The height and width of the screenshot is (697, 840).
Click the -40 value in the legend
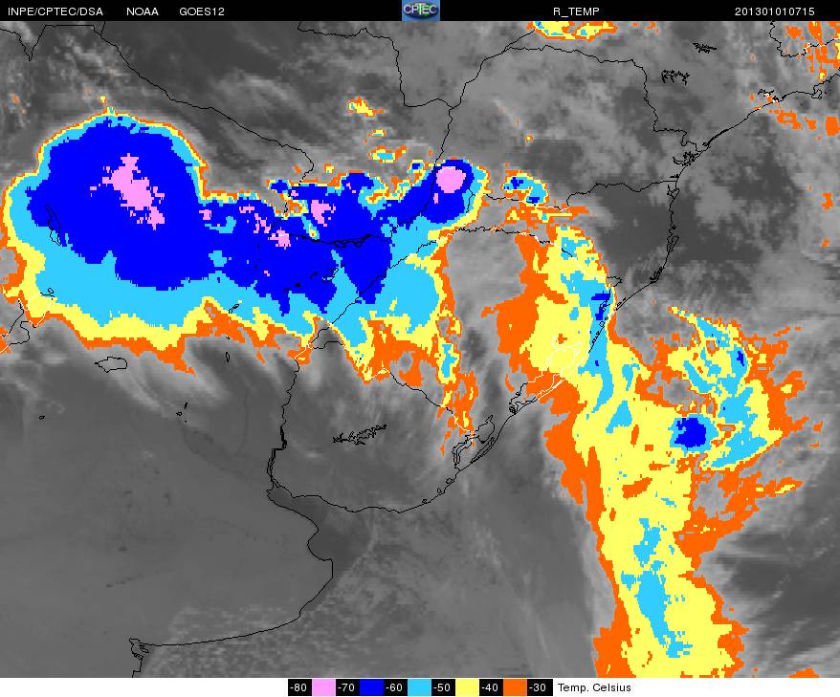point(491,687)
